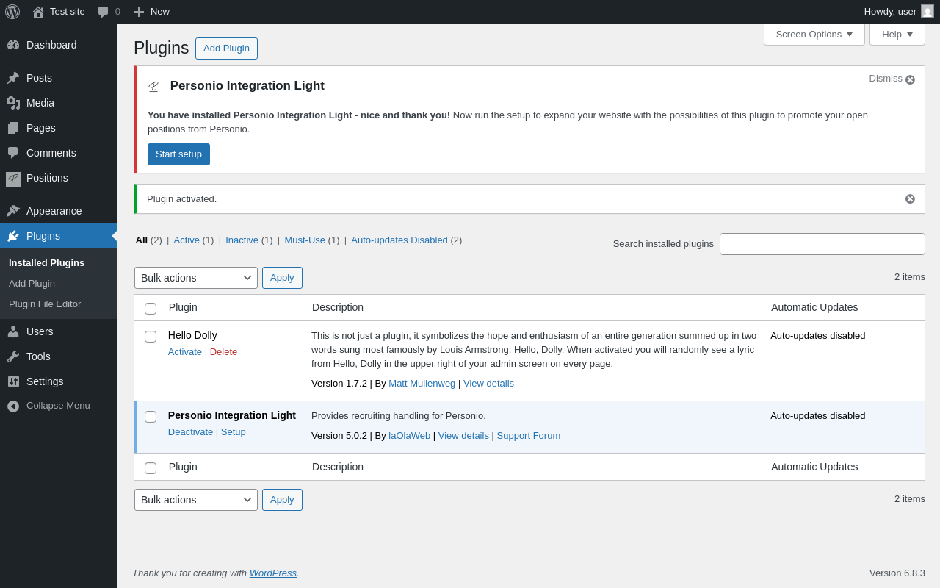Click the Dashboard gauge icon in sidebar
This screenshot has height=588, width=940.
[13, 45]
